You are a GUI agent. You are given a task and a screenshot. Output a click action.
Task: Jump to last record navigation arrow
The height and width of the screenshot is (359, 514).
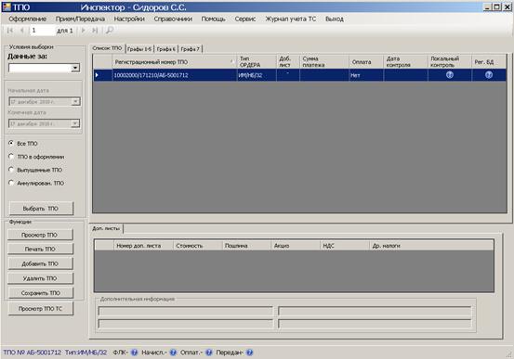click(x=95, y=31)
